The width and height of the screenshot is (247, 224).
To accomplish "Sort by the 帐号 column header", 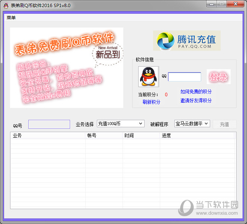I will pos(104,135).
